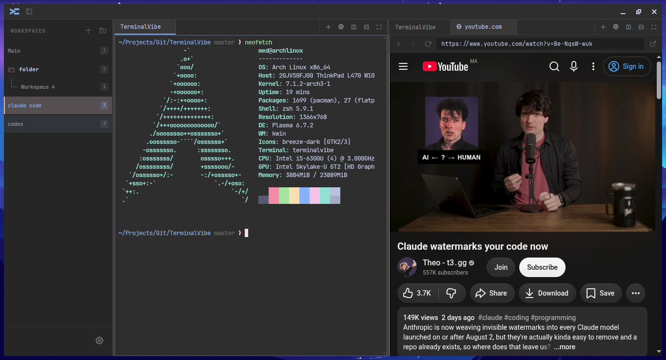
Task: Open YouTube search
Action: [x=554, y=66]
